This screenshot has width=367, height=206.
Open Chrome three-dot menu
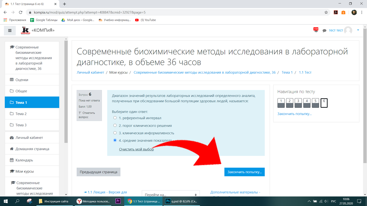tap(362, 12)
